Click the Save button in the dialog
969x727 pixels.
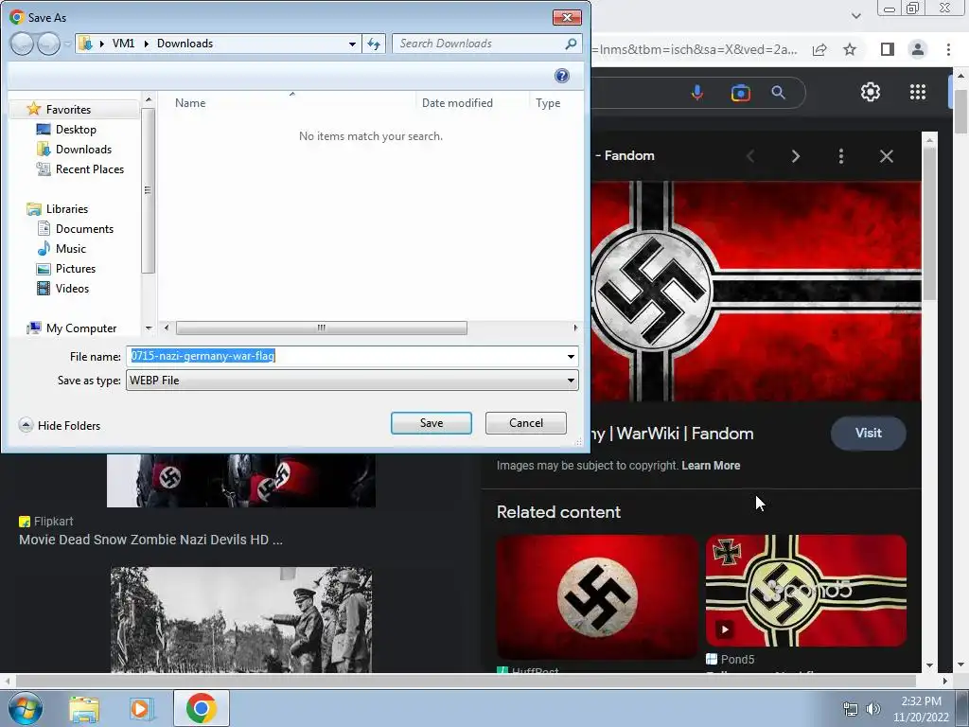431,423
